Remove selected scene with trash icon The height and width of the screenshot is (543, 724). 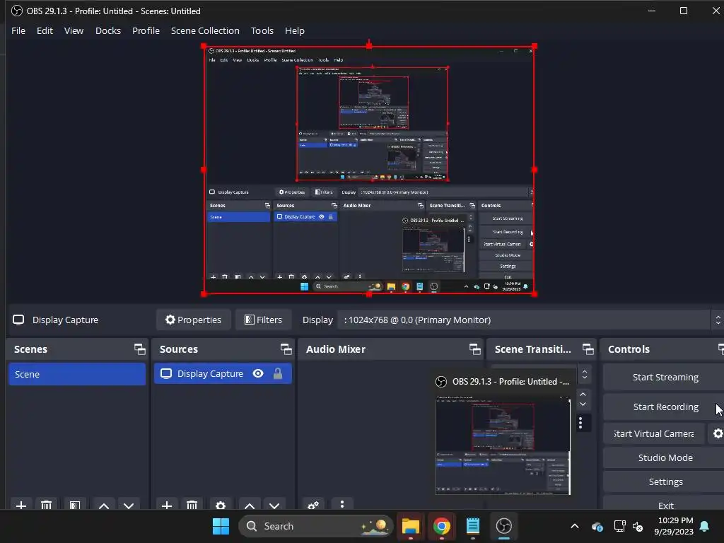click(46, 505)
